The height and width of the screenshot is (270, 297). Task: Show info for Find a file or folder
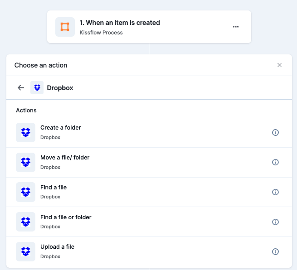point(275,222)
